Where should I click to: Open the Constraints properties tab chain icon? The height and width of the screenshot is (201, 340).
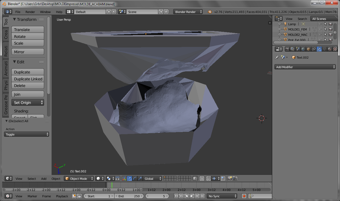tap(314, 49)
